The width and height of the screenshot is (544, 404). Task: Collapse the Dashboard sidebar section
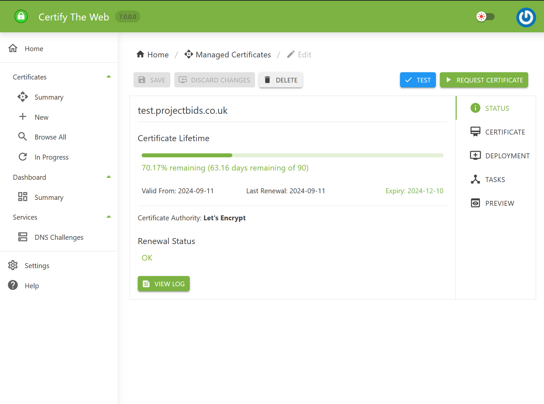tap(108, 177)
